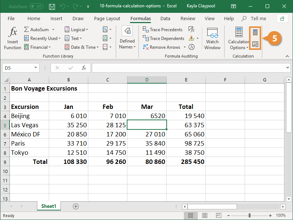Image resolution: width=293 pixels, height=220 pixels.
Task: Open the Insert tab
Action: [x=56, y=19]
